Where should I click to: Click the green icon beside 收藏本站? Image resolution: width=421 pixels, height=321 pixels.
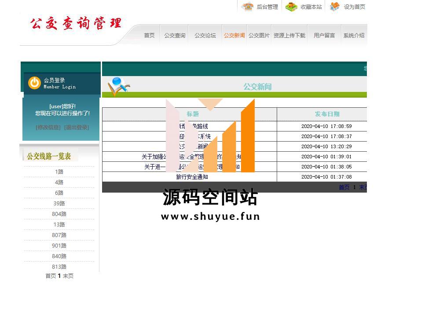click(291, 7)
